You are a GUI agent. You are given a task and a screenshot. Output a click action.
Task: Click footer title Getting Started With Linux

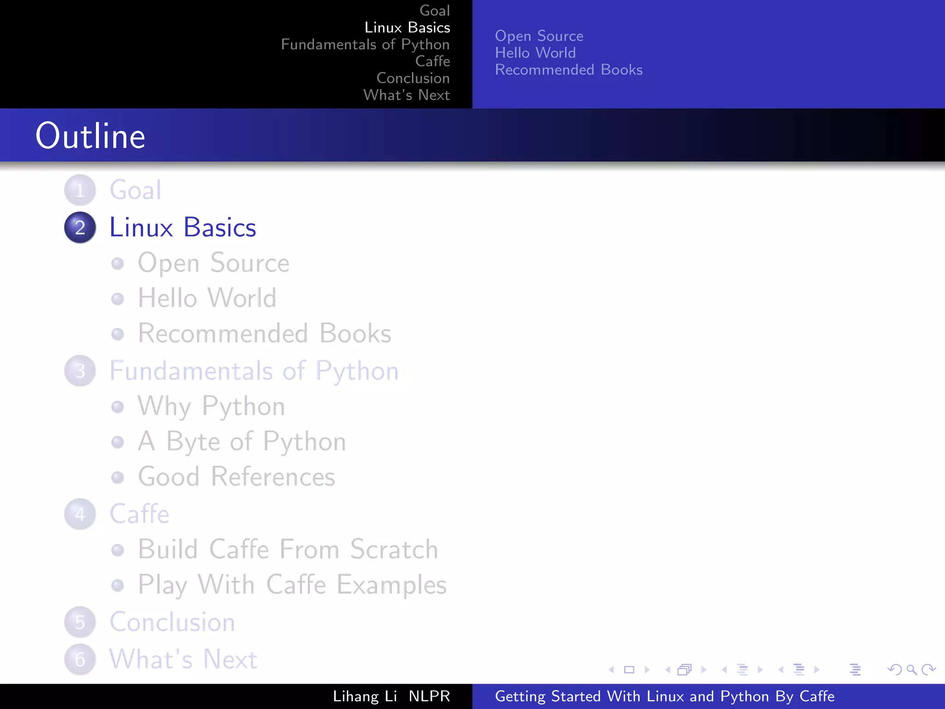pyautogui.click(x=664, y=696)
